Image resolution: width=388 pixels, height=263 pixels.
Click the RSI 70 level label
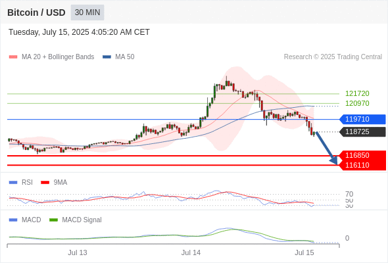tap(349, 194)
